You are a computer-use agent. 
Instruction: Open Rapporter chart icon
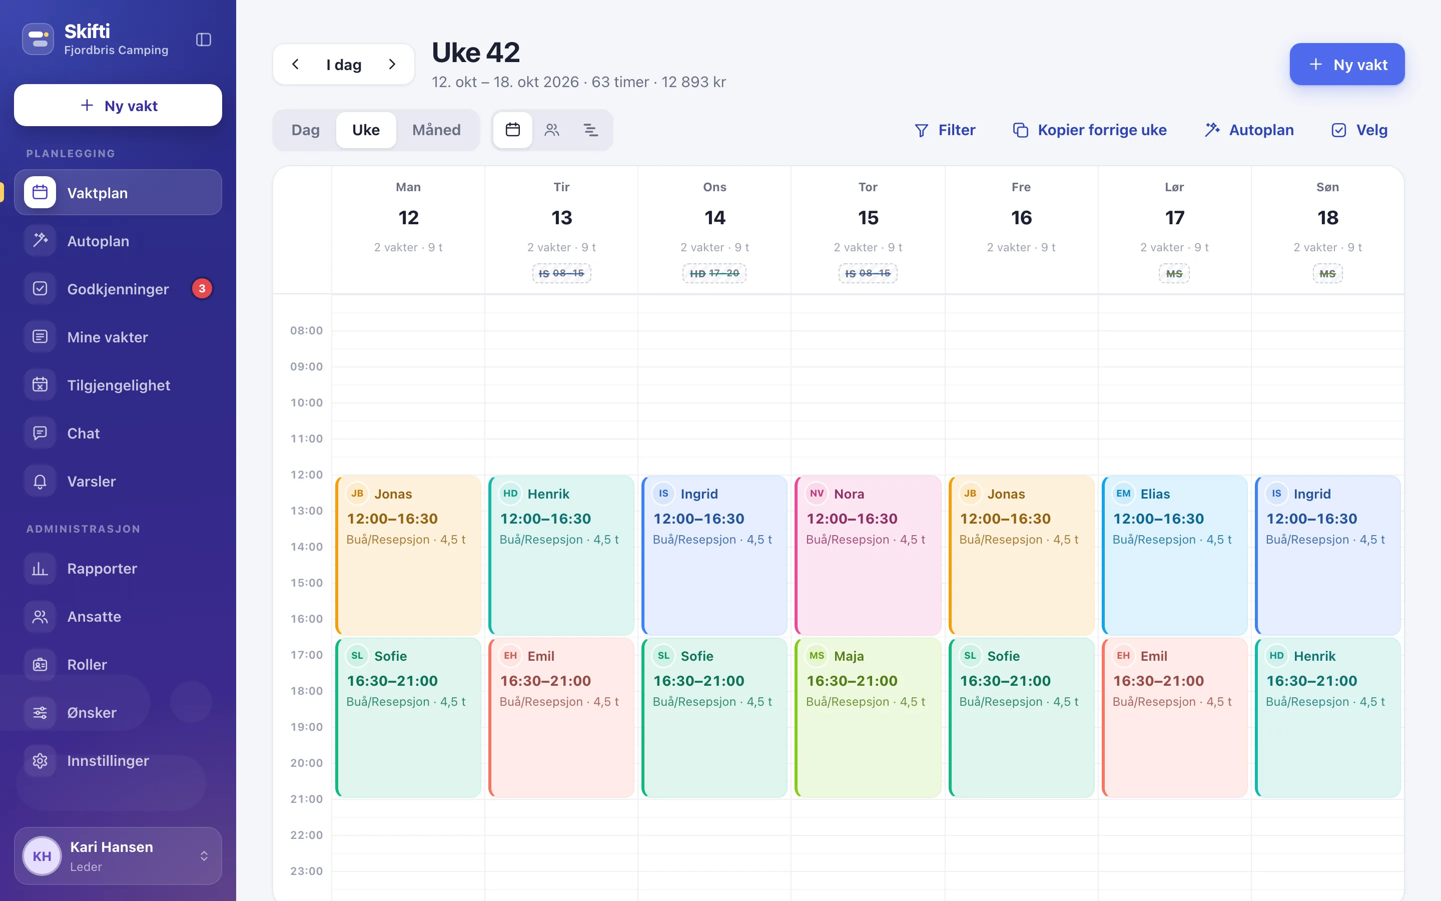(x=118, y=569)
